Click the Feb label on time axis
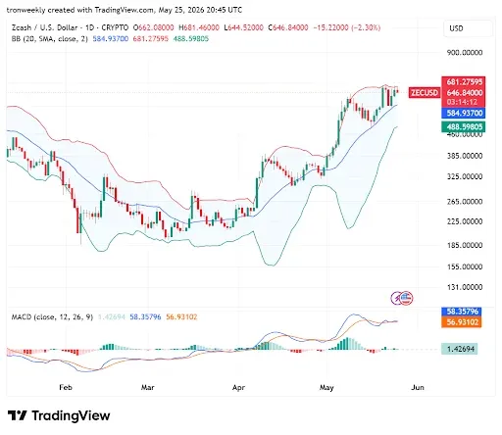Image resolution: width=502 pixels, height=435 pixels. click(x=66, y=387)
